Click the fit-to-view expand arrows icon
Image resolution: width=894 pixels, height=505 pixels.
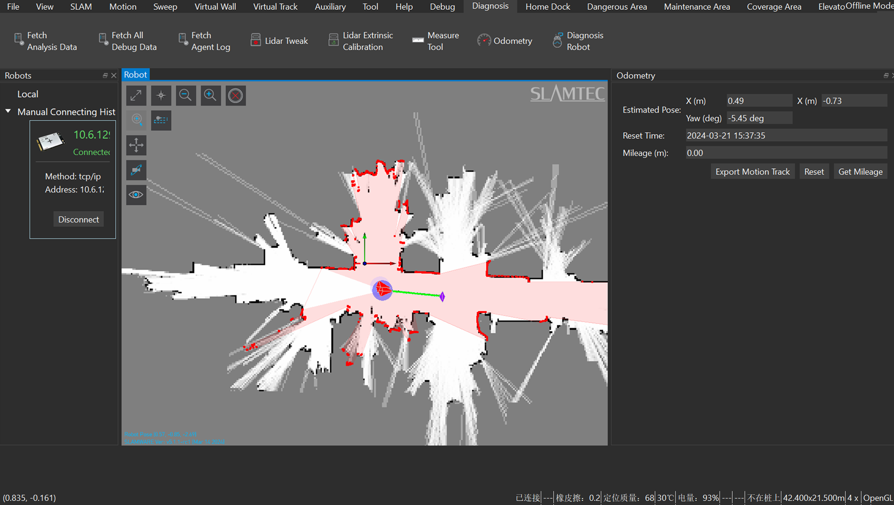[136, 96]
